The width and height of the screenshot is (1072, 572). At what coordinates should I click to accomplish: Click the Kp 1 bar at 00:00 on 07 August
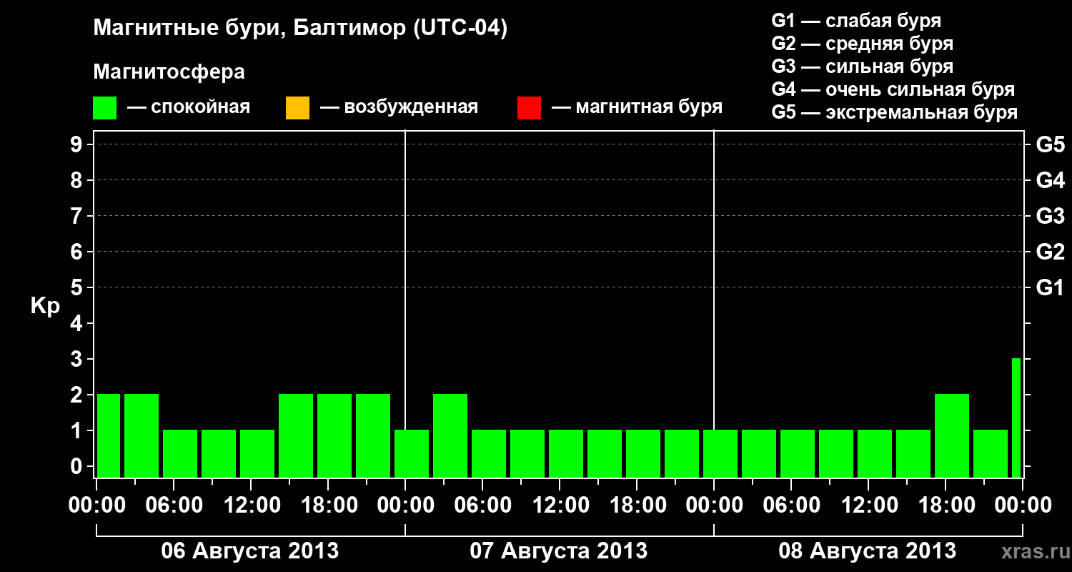[412, 453]
